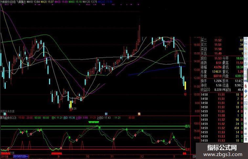Image resolution: width=248 pixels, height=159 pixels.
Task: Click the 总量 124631 value
Action: pyautogui.click(x=217, y=72)
